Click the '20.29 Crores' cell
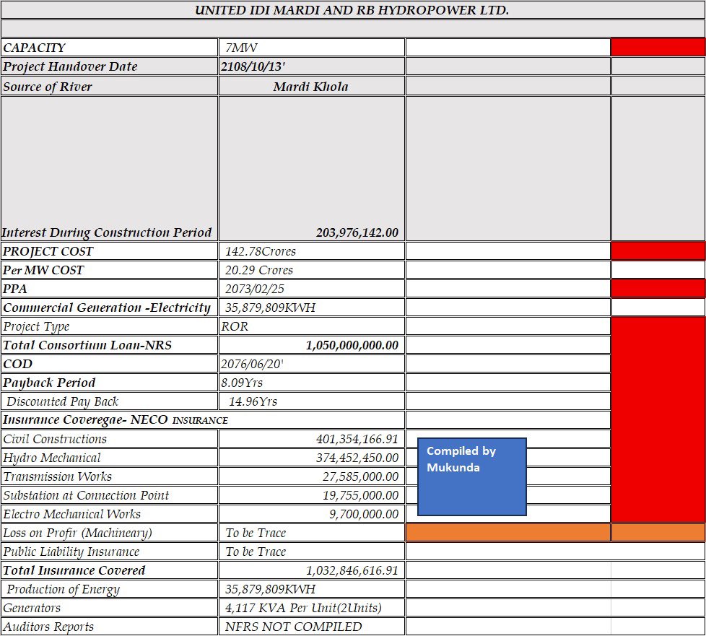 tap(312, 270)
